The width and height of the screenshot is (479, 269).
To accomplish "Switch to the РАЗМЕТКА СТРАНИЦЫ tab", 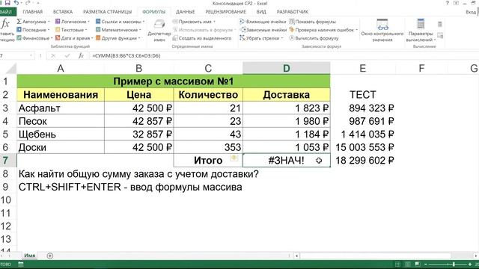I will tap(108, 12).
